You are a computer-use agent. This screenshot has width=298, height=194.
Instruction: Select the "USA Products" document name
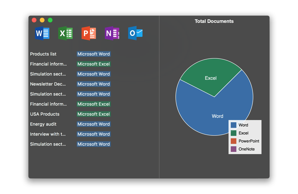pos(45,114)
